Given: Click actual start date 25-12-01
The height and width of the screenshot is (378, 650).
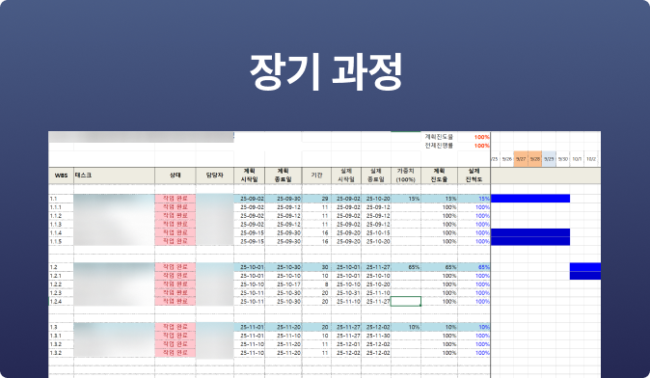Looking at the screenshot, I should pyautogui.click(x=346, y=344).
